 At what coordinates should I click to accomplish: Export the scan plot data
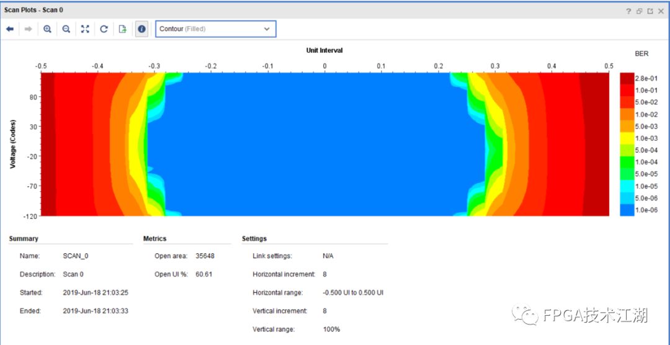point(123,29)
